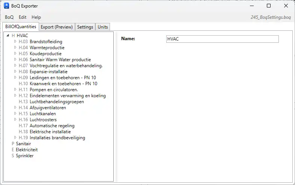Expand the H.09 Leidingen en toebehoren node

click(15, 78)
